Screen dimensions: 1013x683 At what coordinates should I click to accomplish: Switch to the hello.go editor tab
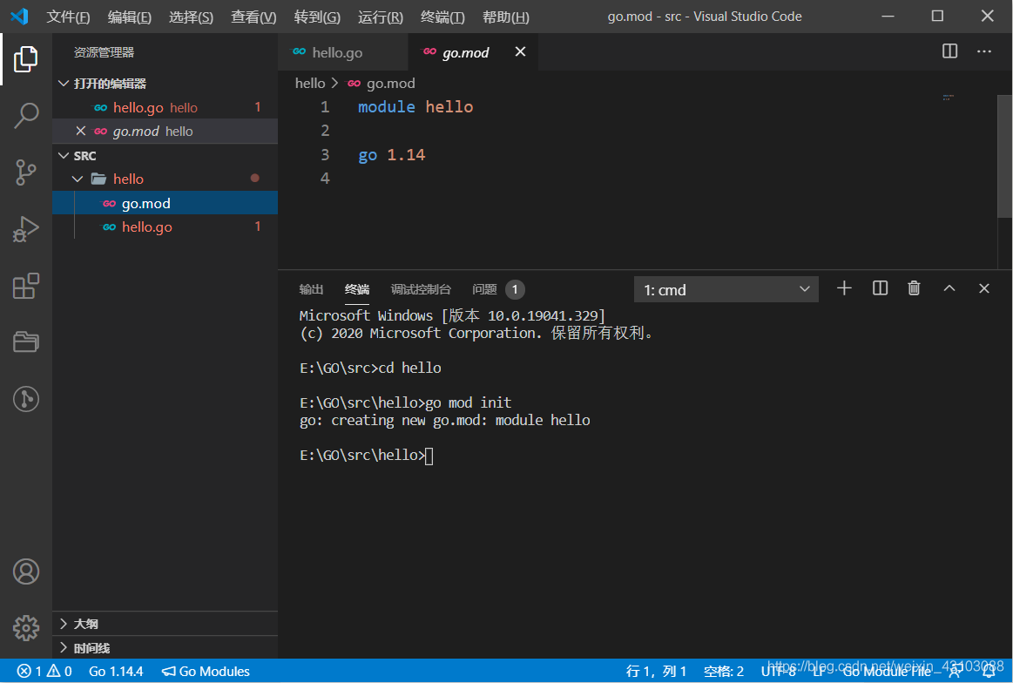pyautogui.click(x=343, y=52)
